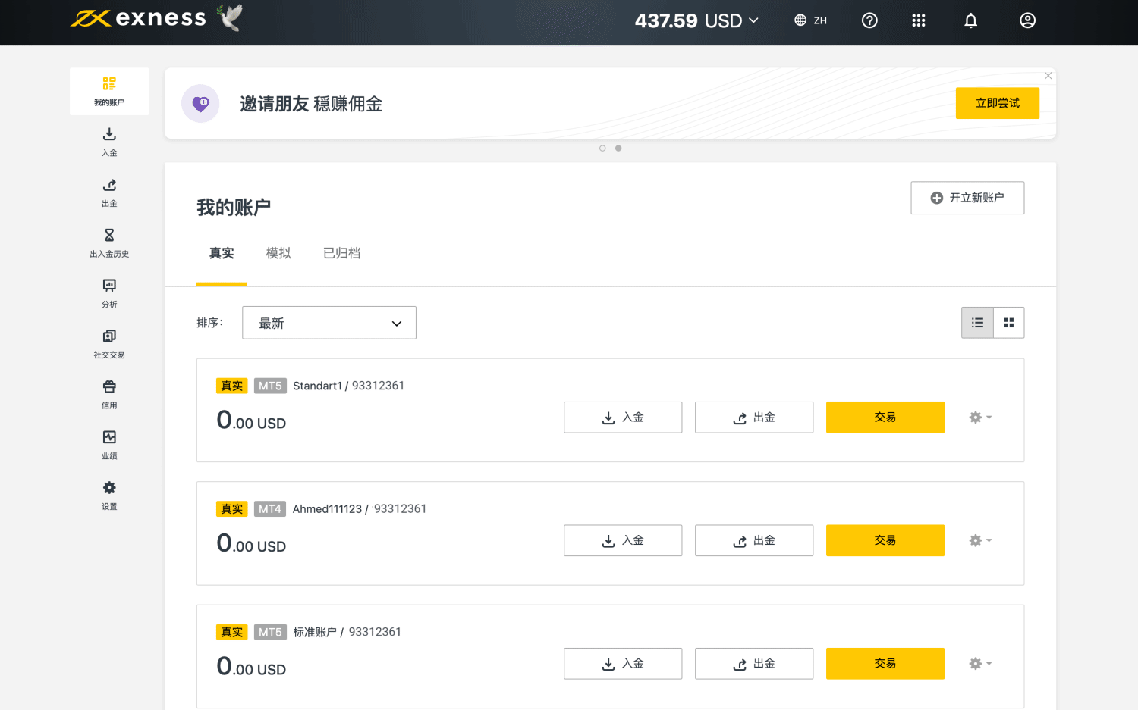Open the deposit (入金) sidebar icon
Screen dimensions: 1138x710
[x=109, y=135]
